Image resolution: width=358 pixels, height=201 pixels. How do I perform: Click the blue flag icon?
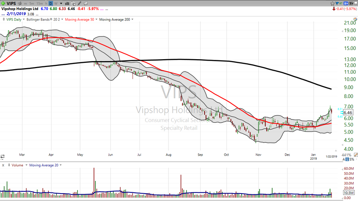pyautogui.click(x=337, y=3)
